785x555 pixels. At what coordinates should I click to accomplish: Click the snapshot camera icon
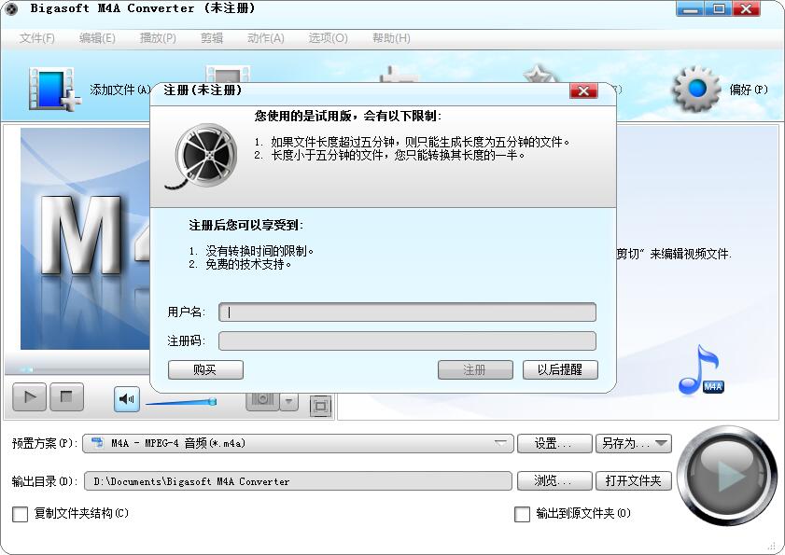point(262,400)
